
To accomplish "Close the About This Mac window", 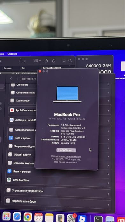I will pyautogui.click(x=40, y=71).
